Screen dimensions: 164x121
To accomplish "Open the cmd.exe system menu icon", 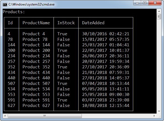I will tap(5, 5).
